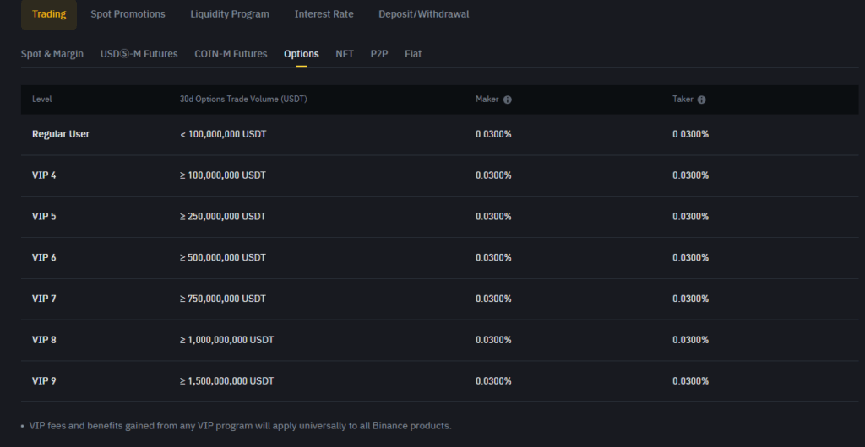This screenshot has width=865, height=447.
Task: Open the Trading tab
Action: click(49, 14)
